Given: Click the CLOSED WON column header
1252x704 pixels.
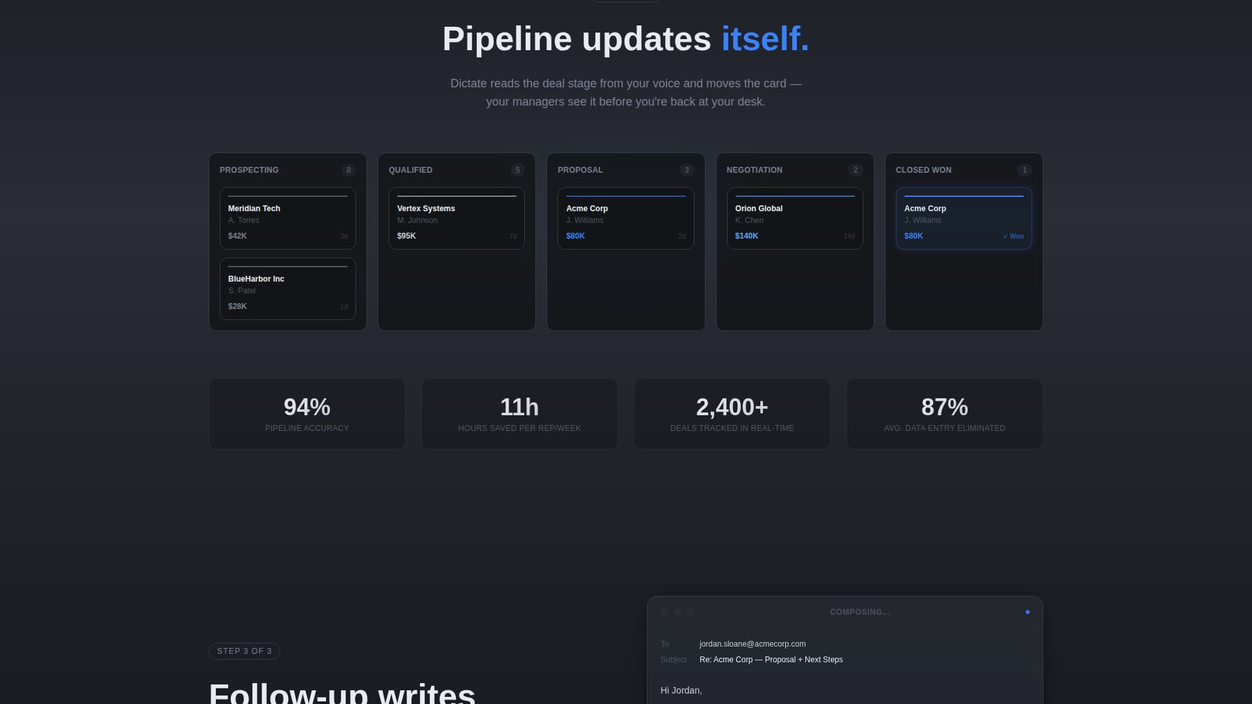Looking at the screenshot, I should (923, 170).
